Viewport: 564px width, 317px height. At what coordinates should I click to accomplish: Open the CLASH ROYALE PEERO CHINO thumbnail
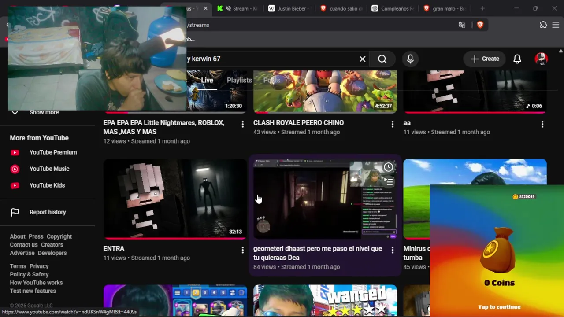[325, 92]
